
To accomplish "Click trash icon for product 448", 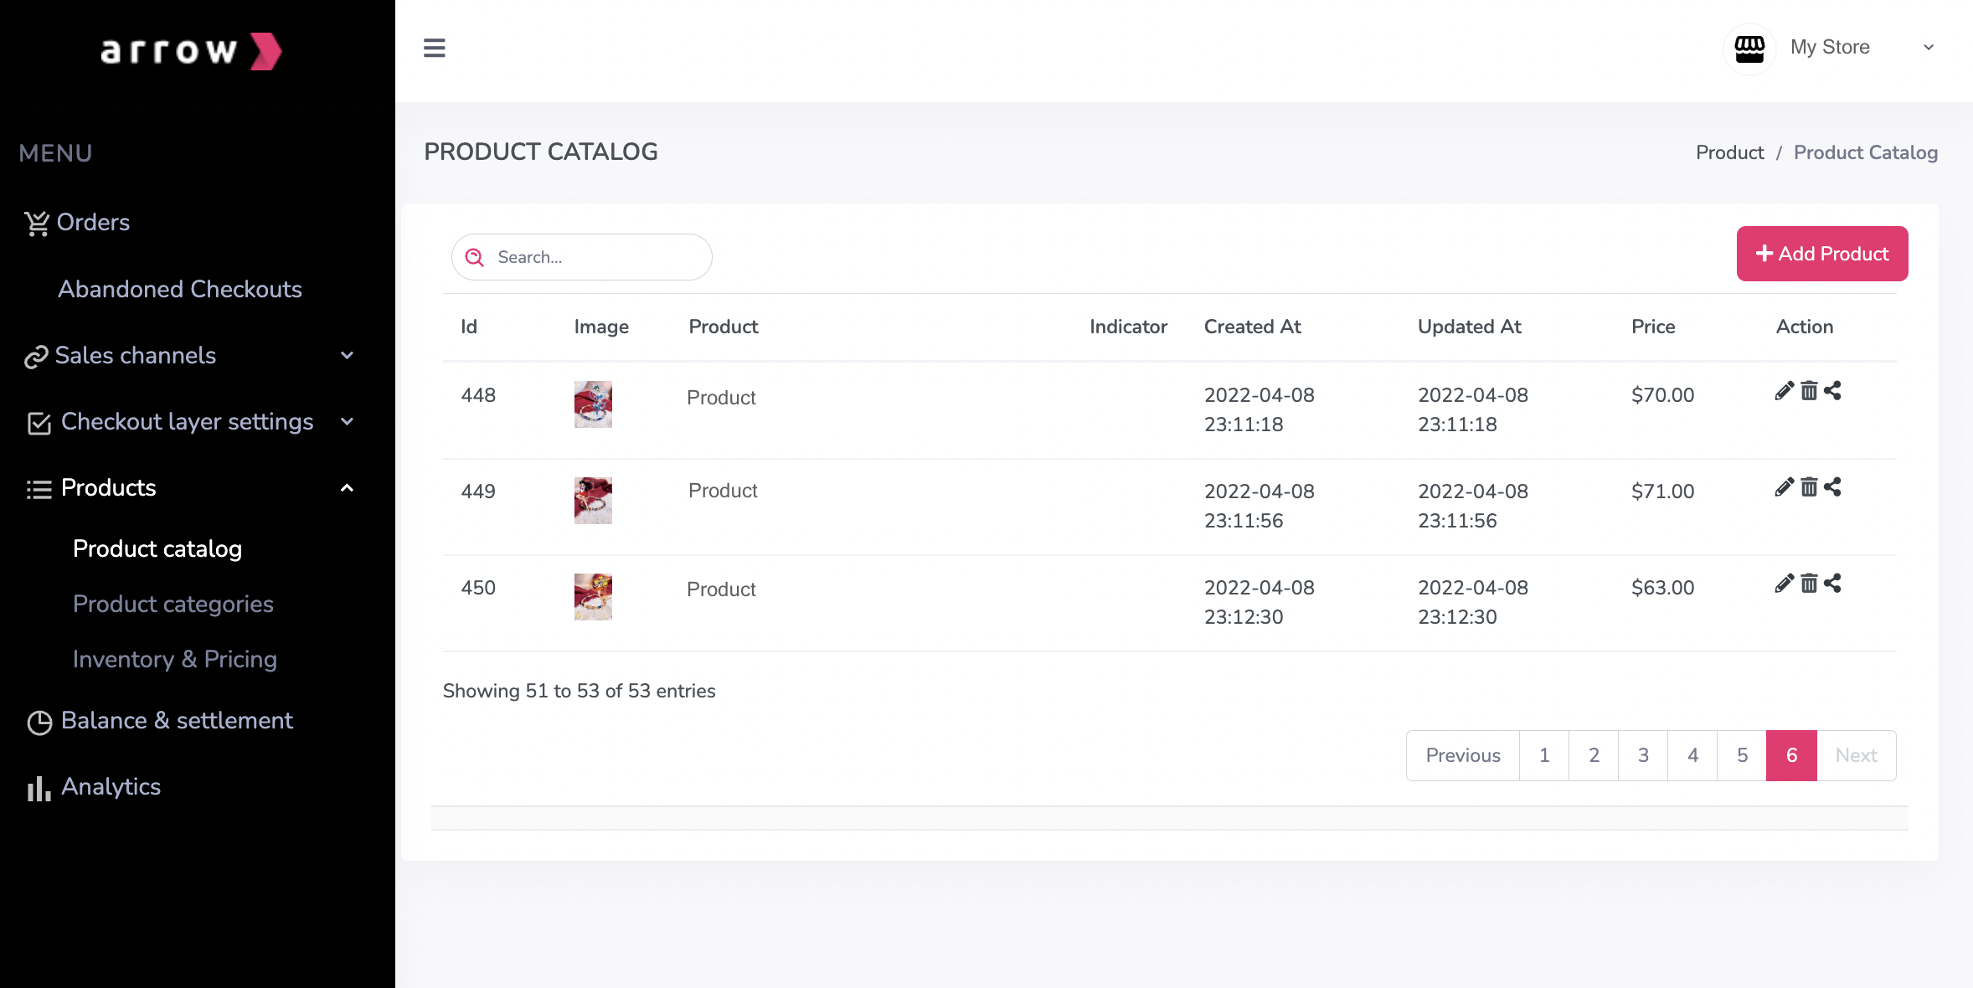I will pos(1809,391).
